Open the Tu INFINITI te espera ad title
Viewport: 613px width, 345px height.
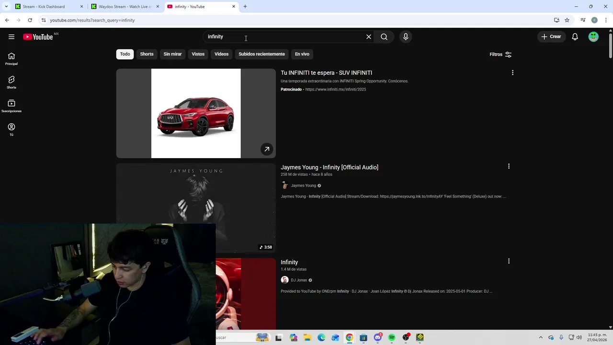(x=326, y=73)
